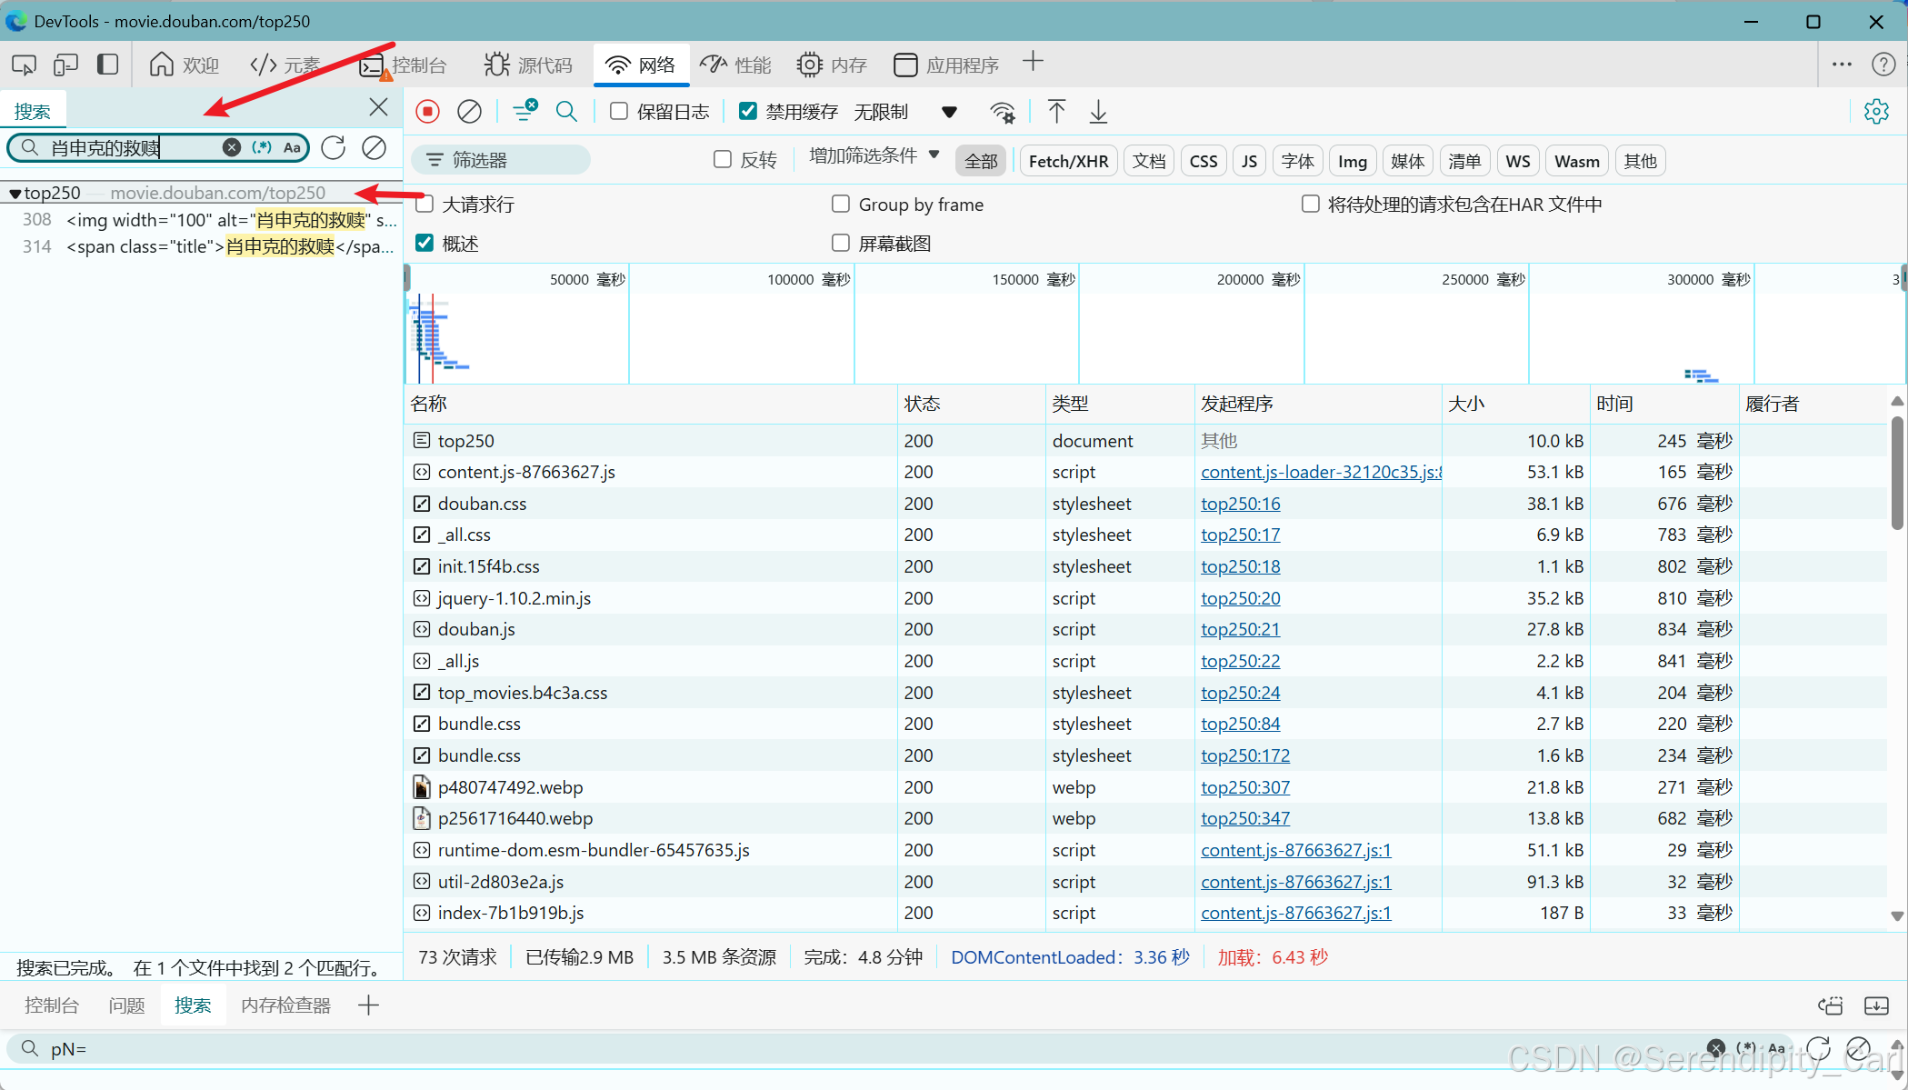Enable the Group by frame checkbox

point(841,205)
